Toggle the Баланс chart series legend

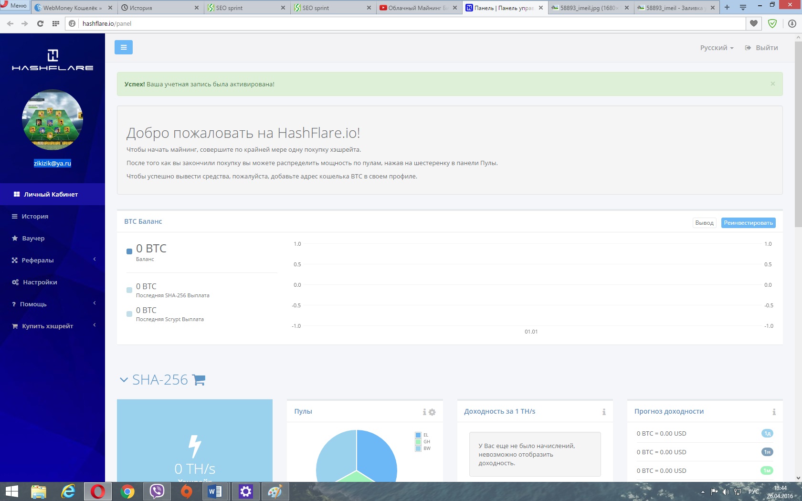click(129, 251)
